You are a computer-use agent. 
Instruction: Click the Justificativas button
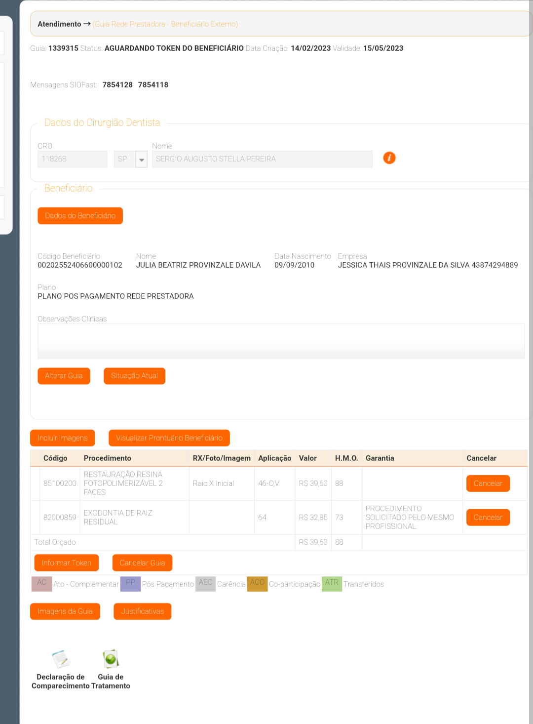pos(142,611)
